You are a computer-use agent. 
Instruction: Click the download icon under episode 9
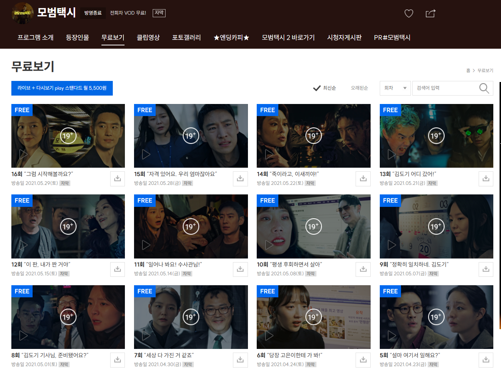point(486,269)
